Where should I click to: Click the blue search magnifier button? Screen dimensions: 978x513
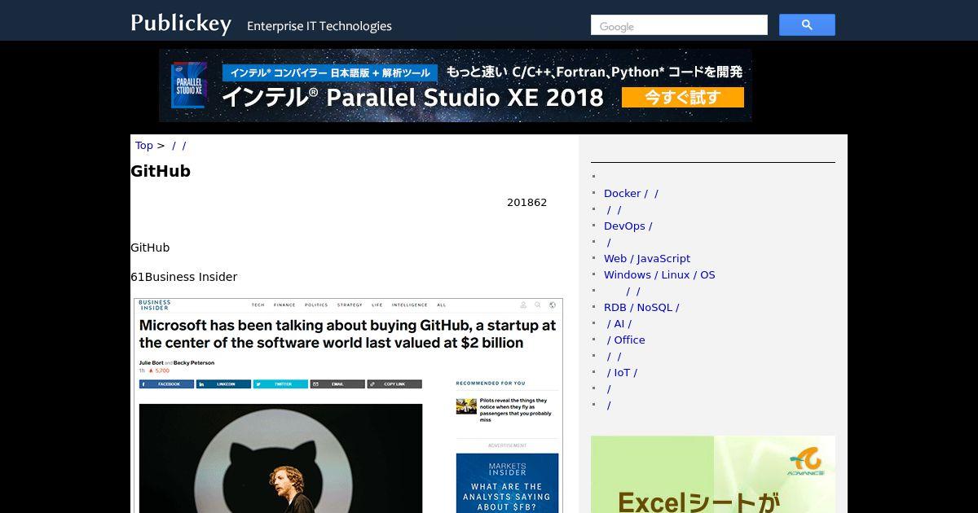point(807,25)
